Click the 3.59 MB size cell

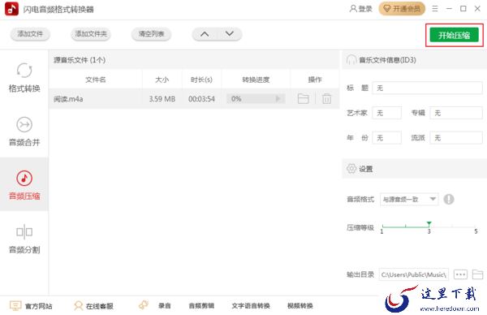(162, 99)
